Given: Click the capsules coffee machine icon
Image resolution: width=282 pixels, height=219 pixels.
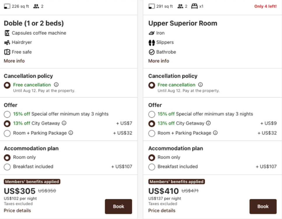Looking at the screenshot, I should (x=7, y=33).
